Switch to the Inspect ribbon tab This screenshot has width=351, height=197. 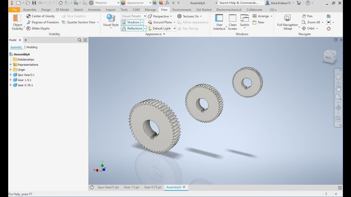coord(111,10)
